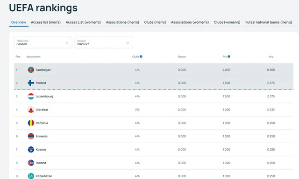Click the Pos column header

[18, 57]
